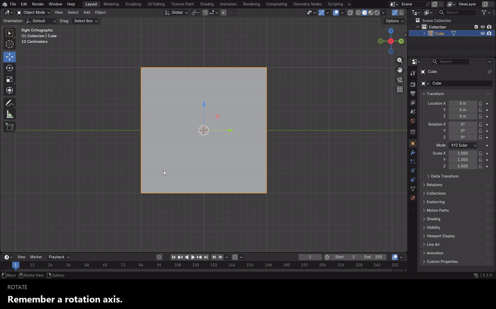Open the Object Data properties tab
The width and height of the screenshot is (496, 309).
coord(413,189)
